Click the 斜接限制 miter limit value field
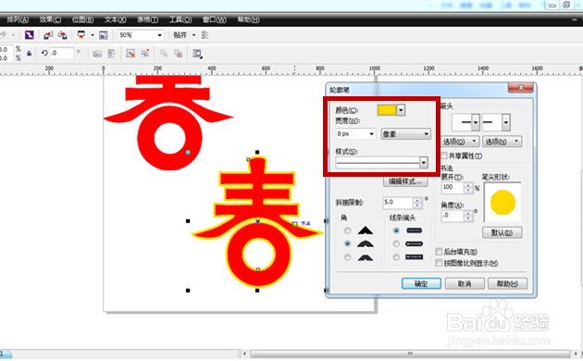This screenshot has width=583, height=361. (398, 203)
